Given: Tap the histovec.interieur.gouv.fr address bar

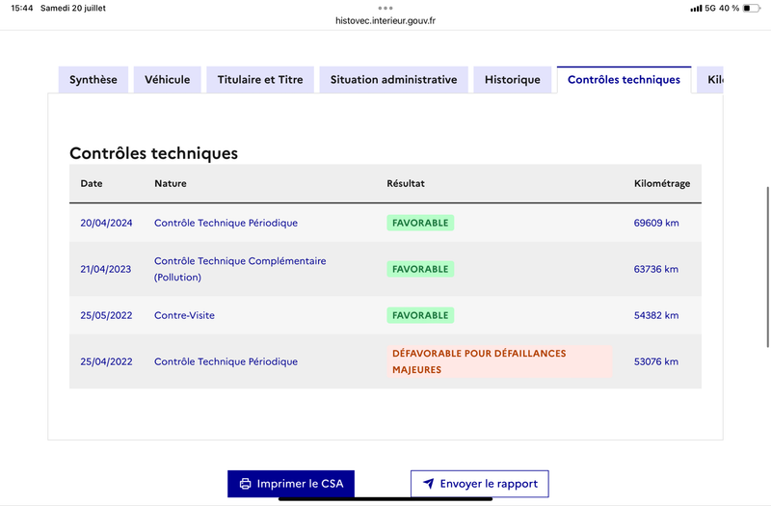Looking at the screenshot, I should [385, 20].
